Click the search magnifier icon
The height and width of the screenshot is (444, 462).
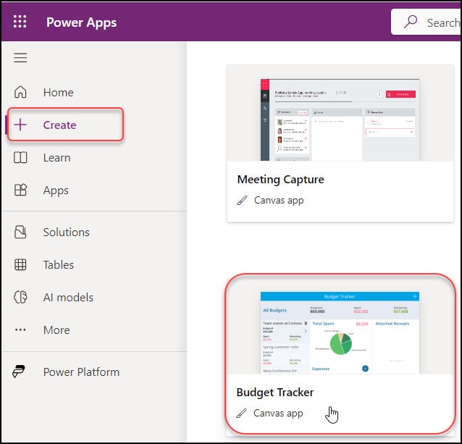coord(411,22)
